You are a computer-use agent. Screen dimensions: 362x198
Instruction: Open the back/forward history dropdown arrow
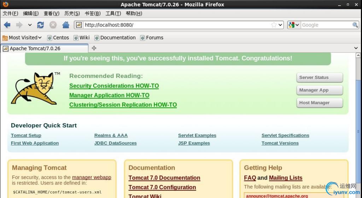tap(30, 25)
